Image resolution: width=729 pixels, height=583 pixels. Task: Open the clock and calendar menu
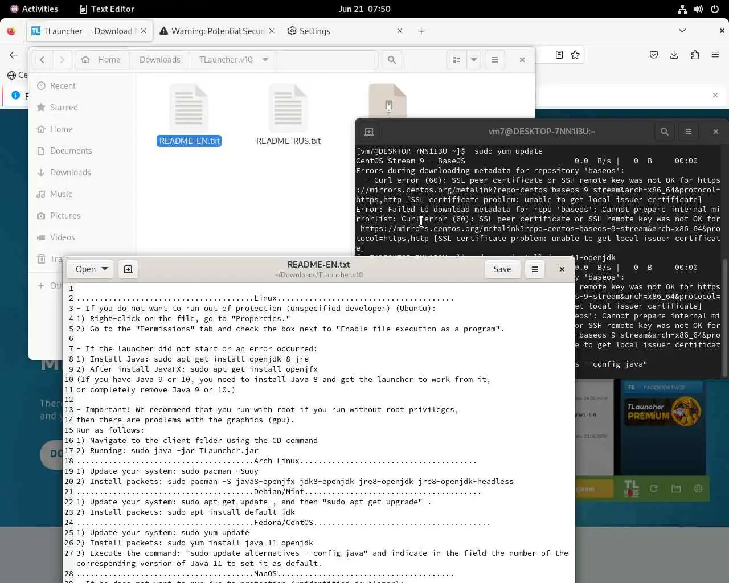click(x=364, y=9)
